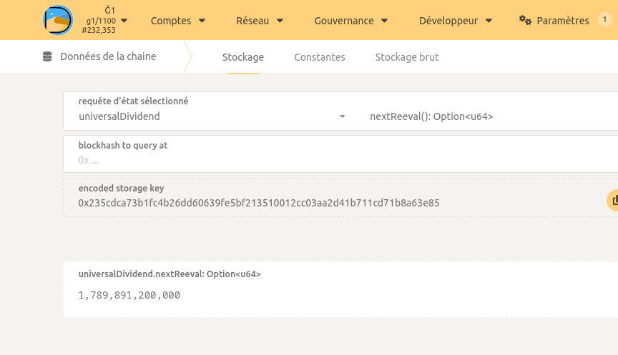618x355 pixels.
Task: Click the nextReeval result value 1,789,891,200,000
Action: 129,295
